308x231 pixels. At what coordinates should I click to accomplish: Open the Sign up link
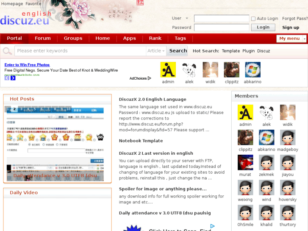(x=291, y=28)
